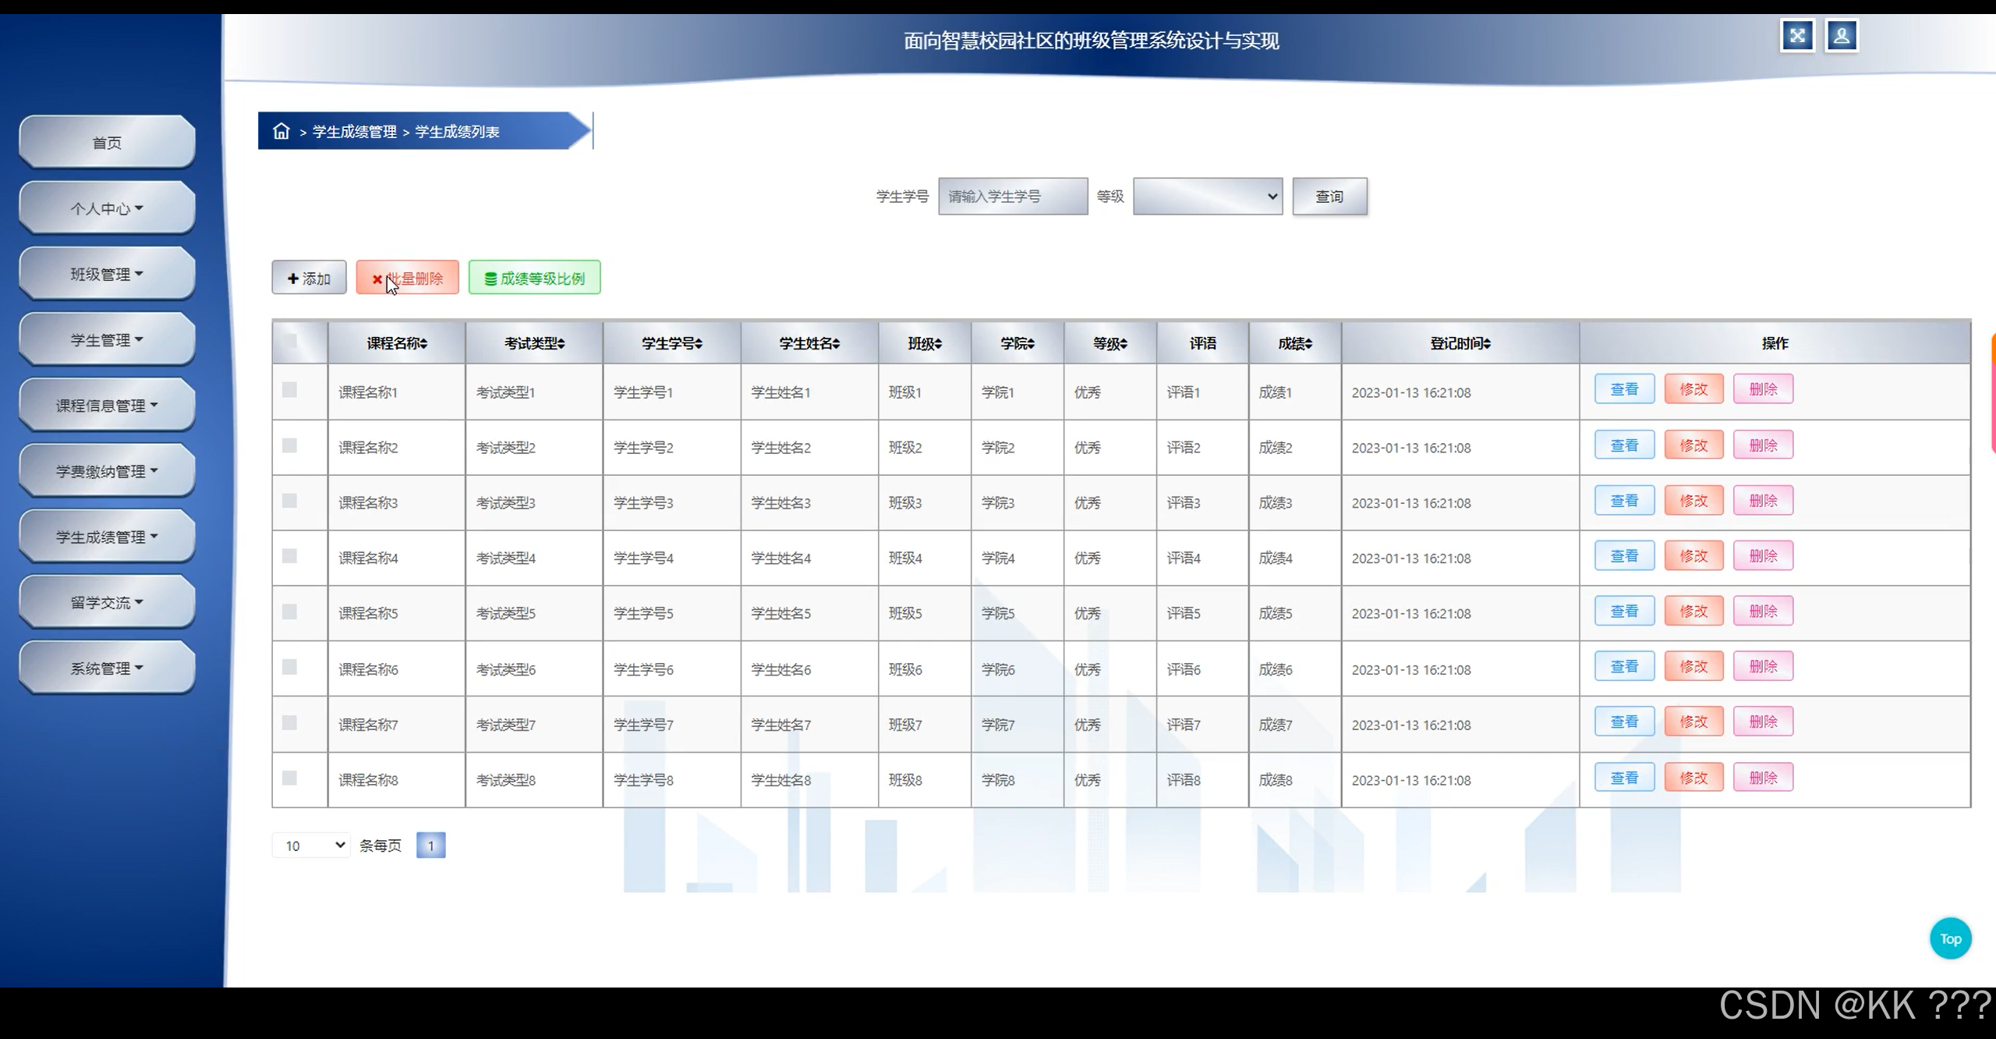Open 成绩等级比例 with database icon
The height and width of the screenshot is (1039, 1996).
(x=534, y=276)
